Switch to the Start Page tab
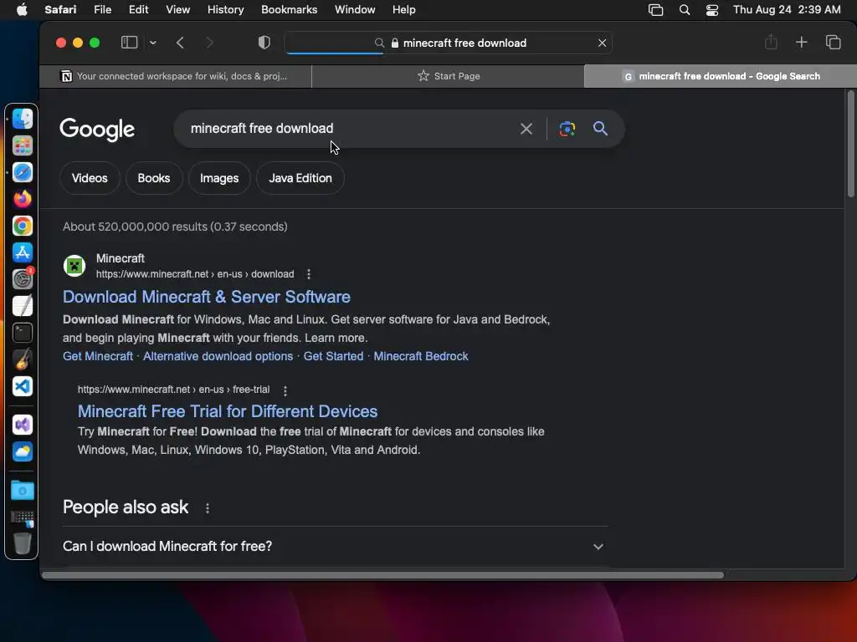 point(449,76)
